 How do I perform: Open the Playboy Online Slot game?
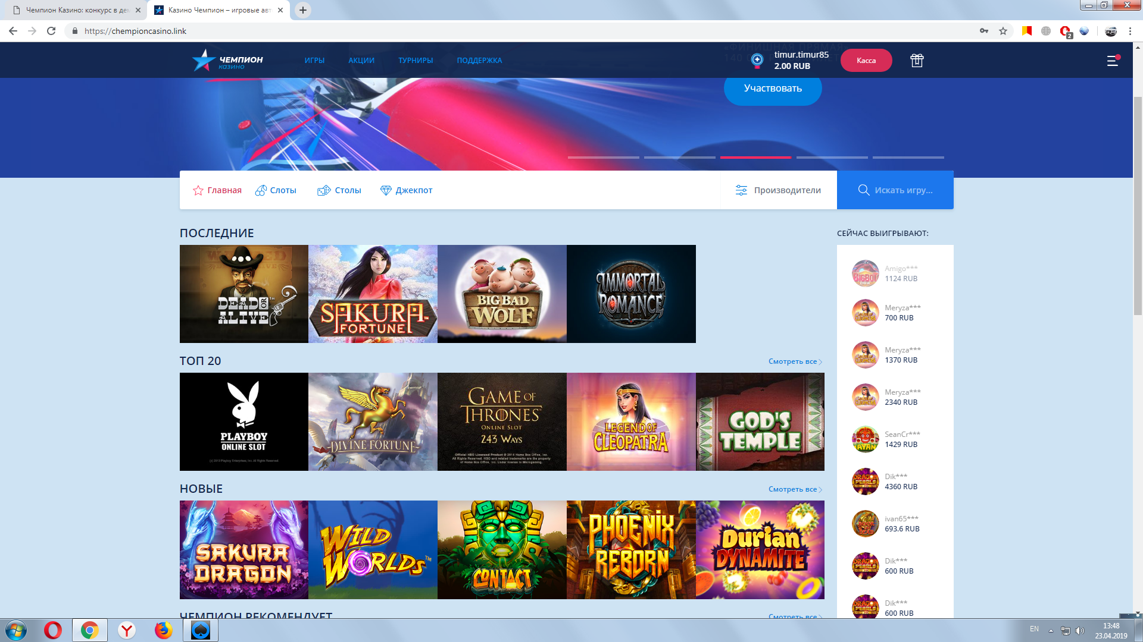coord(244,421)
